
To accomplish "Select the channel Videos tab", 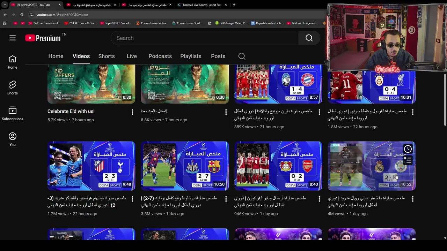I will point(81,56).
